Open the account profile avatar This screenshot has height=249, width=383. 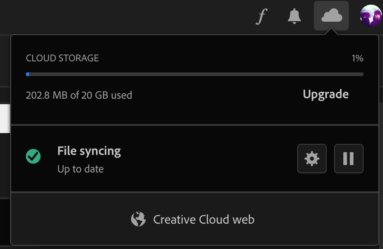(x=371, y=16)
